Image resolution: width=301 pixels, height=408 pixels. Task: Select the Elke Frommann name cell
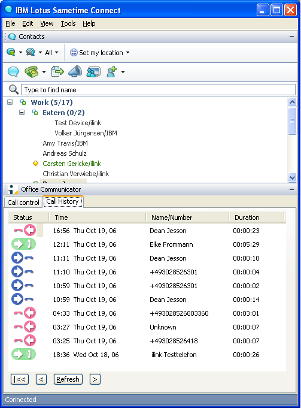(x=171, y=244)
